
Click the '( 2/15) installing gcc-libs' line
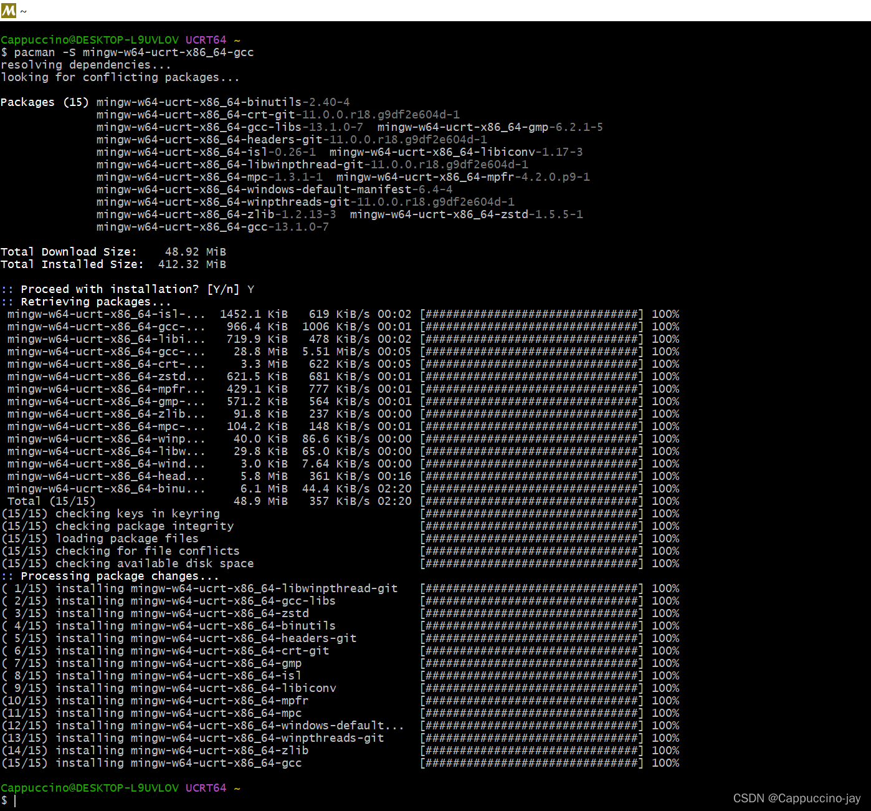click(x=169, y=601)
